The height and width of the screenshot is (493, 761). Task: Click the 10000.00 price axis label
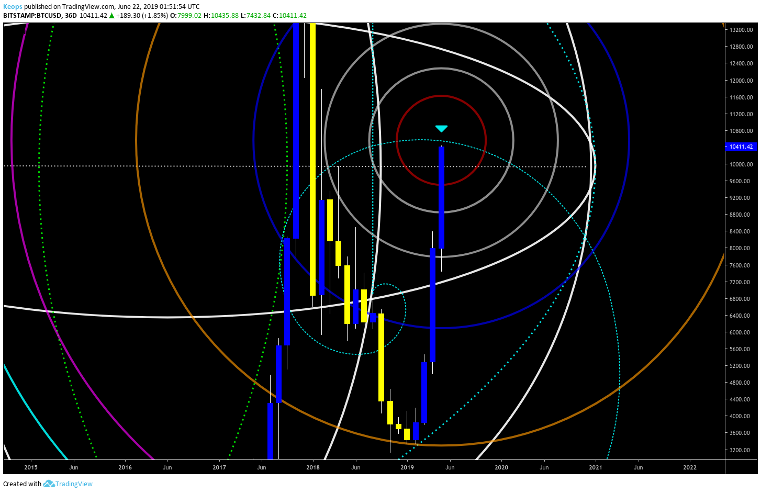pos(741,164)
